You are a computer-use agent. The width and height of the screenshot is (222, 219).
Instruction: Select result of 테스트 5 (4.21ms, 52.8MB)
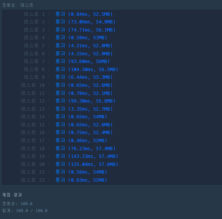(84, 45)
